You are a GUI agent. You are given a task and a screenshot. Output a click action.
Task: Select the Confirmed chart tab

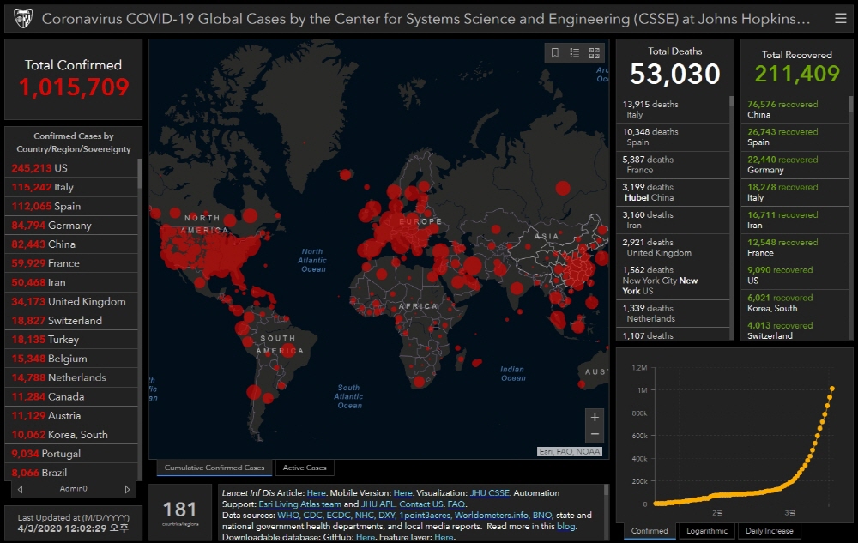(x=650, y=531)
